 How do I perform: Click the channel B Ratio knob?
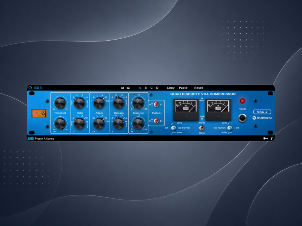80,123
